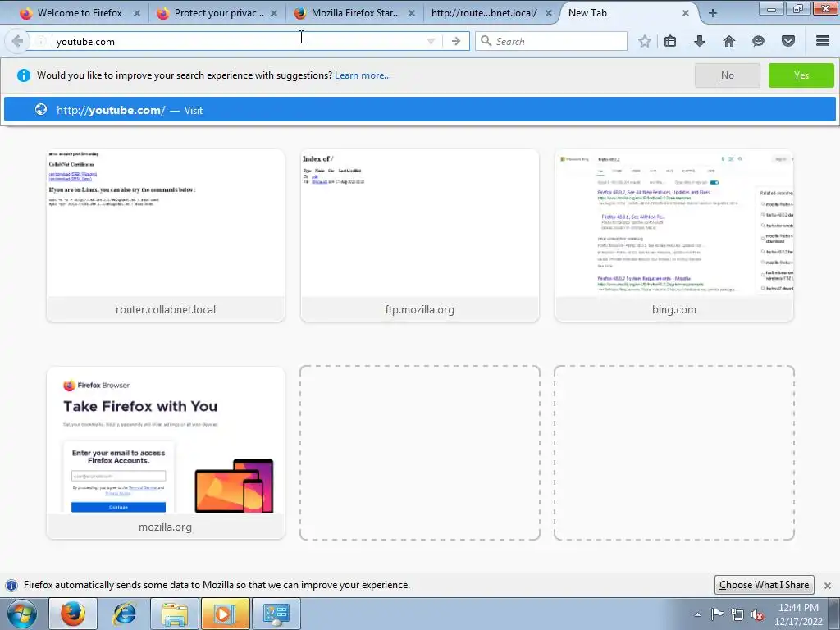
Task: Launch Internet Explorer from taskbar
Action: [x=125, y=614]
